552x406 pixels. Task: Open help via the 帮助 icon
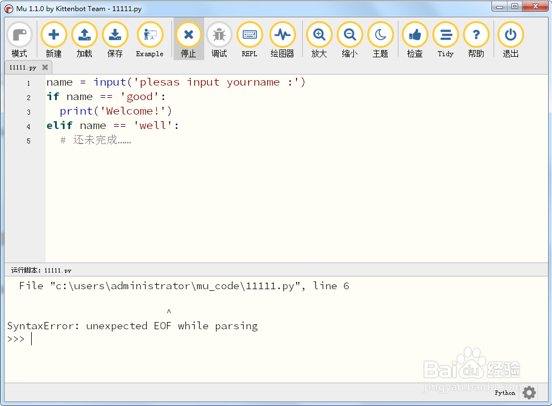476,34
